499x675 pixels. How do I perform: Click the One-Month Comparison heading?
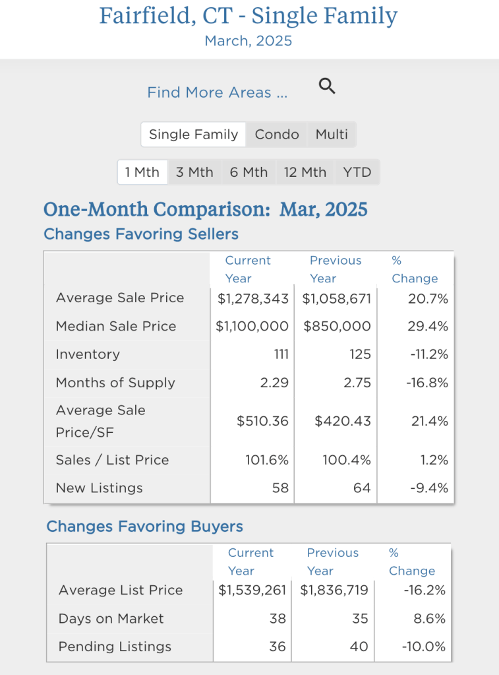[x=205, y=210]
